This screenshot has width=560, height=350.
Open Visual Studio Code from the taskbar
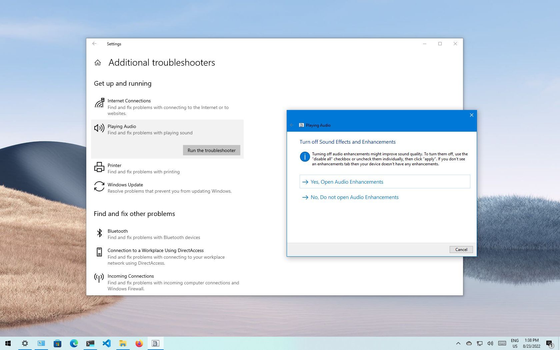tap(107, 343)
